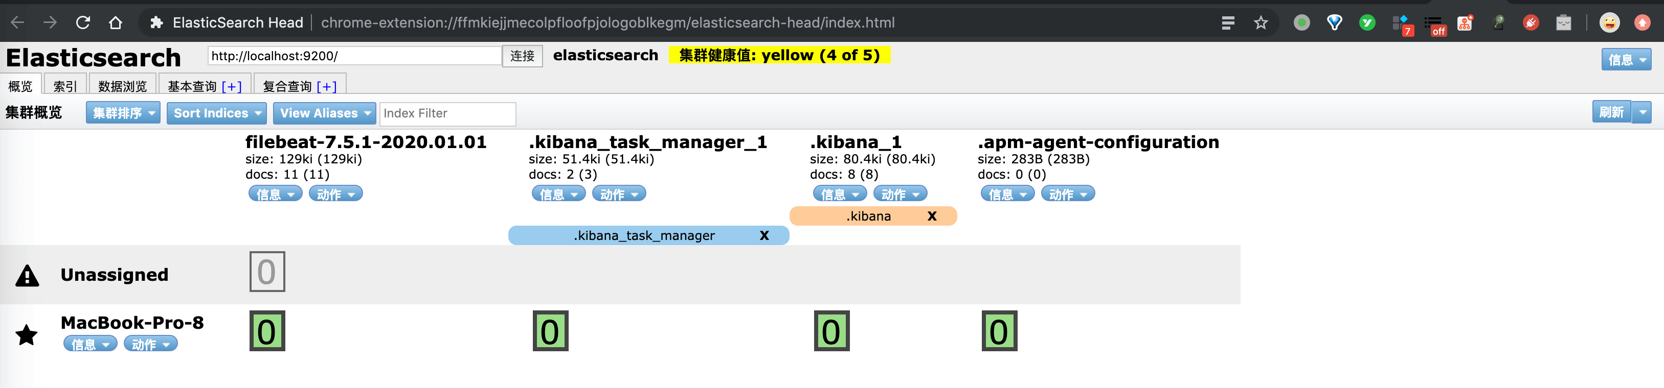1664x388 pixels.
Task: Add a new 基本查询 tab with [+]
Action: [231, 86]
